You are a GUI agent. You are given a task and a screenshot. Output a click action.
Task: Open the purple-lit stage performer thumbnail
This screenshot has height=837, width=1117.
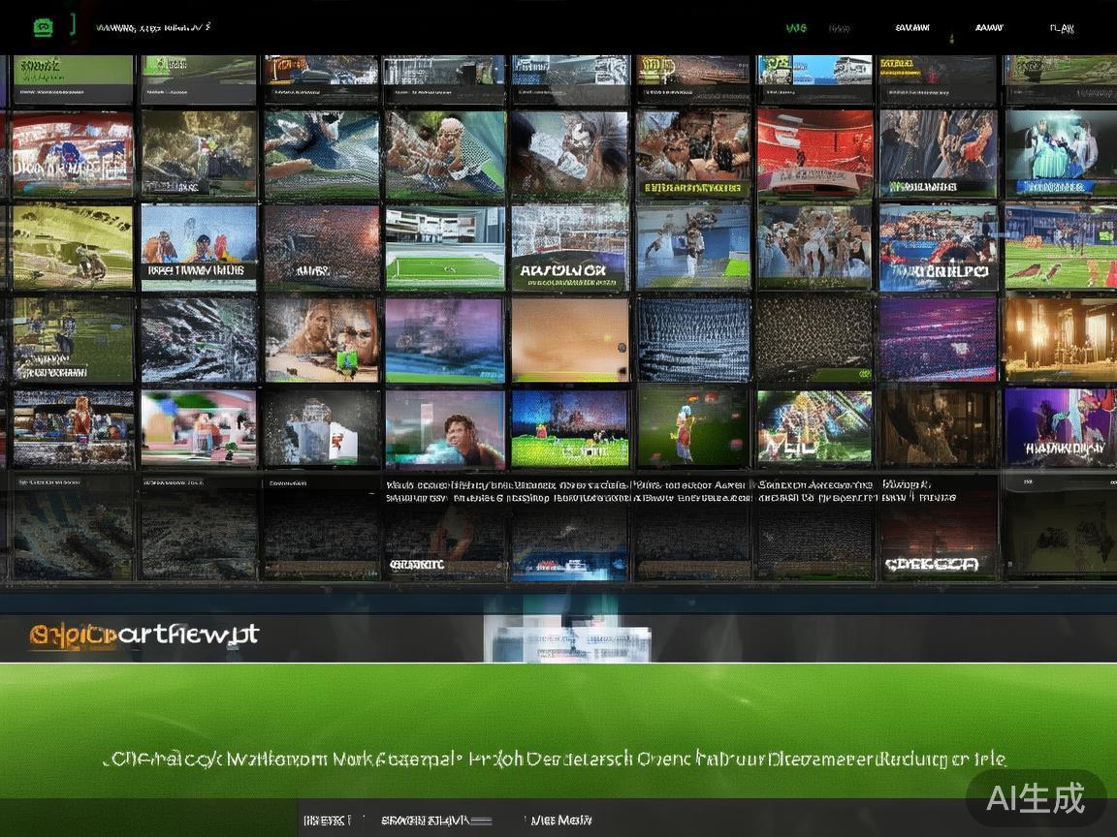pyautogui.click(x=1060, y=427)
